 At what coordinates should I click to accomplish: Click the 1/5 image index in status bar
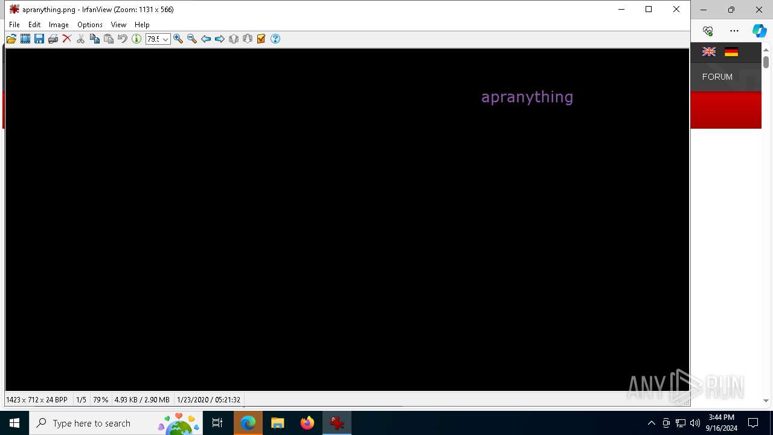click(81, 400)
